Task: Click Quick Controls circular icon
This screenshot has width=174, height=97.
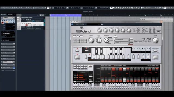Action: pos(14,68)
